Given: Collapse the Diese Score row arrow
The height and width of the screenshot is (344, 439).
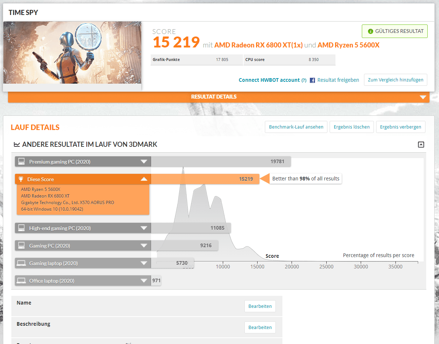Looking at the screenshot, I should click(144, 179).
